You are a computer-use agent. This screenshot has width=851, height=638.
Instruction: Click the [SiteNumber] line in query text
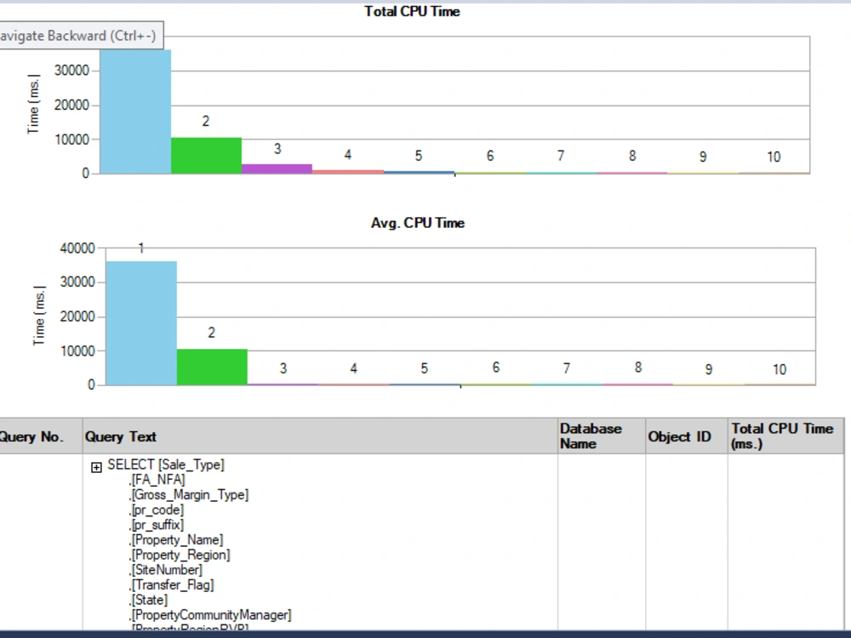tap(166, 570)
